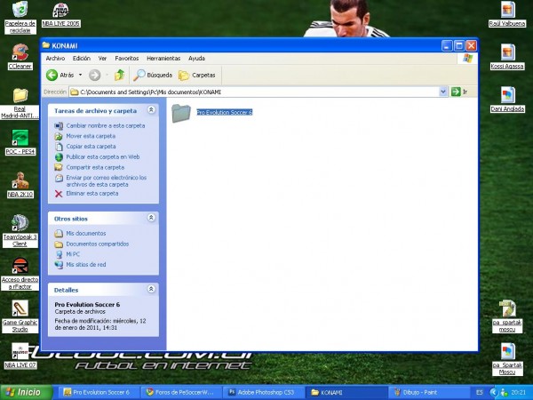
Task: Expand hidden system tray icons arrow
Action: (494, 392)
